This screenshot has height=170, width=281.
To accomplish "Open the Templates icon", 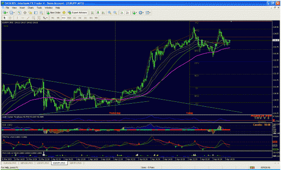I will (x=148, y=13).
